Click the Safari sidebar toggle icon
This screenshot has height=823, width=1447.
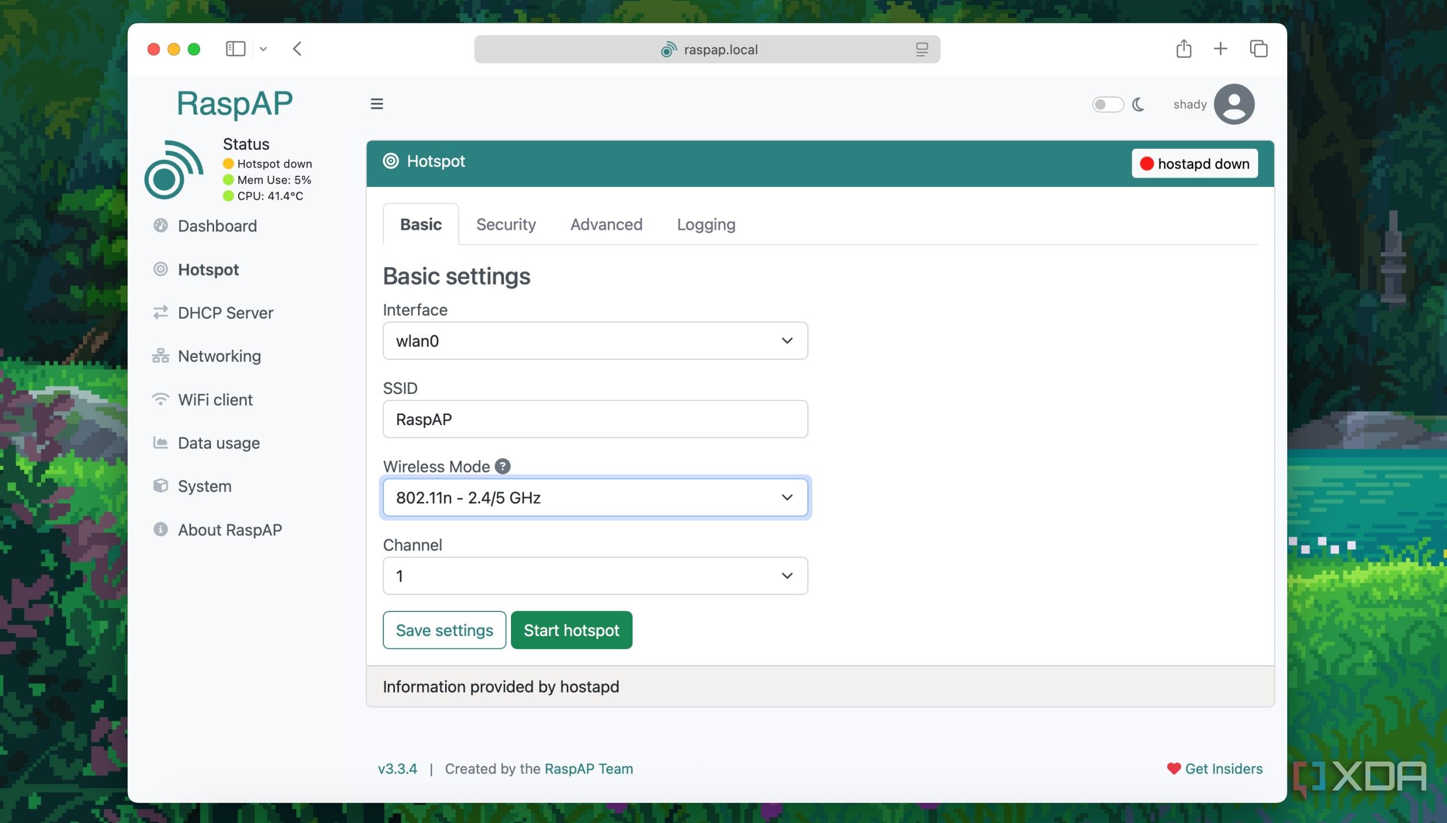(235, 49)
